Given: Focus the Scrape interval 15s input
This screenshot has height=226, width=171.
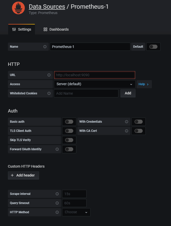Looking at the screenshot, I should pyautogui.click(x=74, y=194).
